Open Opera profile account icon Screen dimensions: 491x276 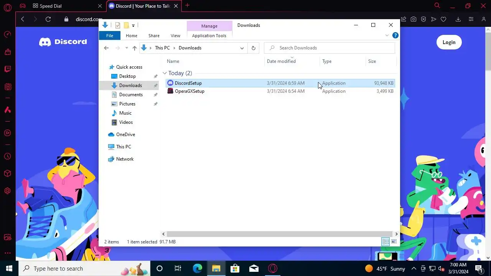(483, 19)
